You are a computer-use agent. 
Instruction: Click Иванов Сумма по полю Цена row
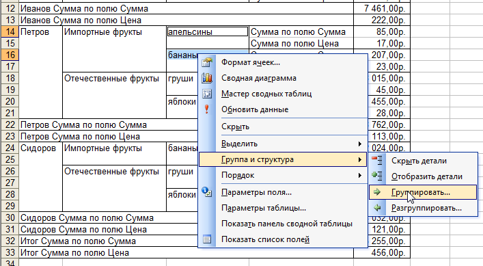click(x=186, y=20)
